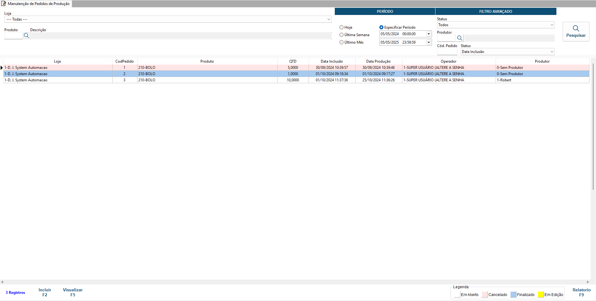Click the PERÍODO panel header
Viewport: 596px width, 301px height.
tap(385, 12)
